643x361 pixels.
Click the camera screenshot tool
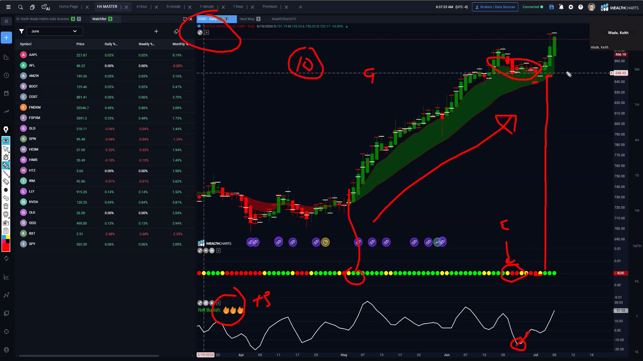(x=6, y=223)
